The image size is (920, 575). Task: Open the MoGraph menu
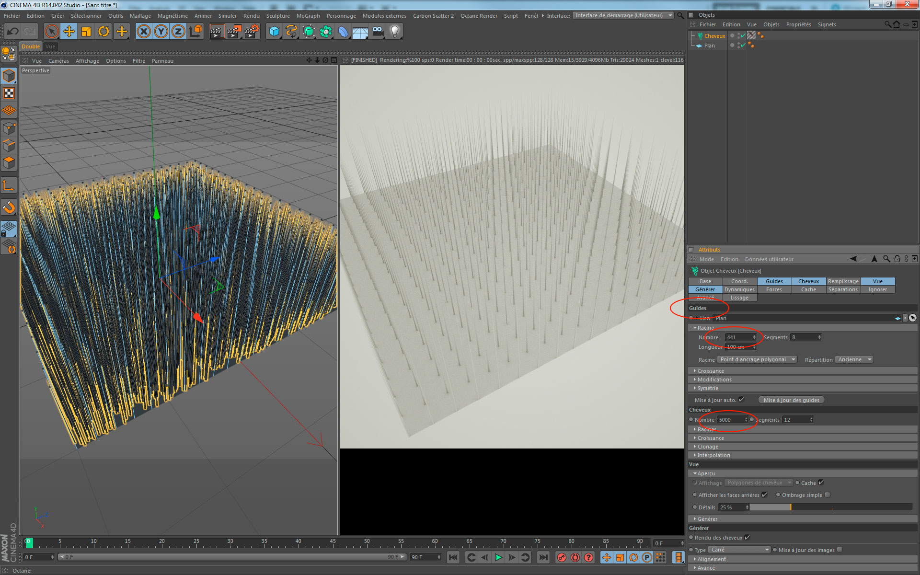[308, 16]
